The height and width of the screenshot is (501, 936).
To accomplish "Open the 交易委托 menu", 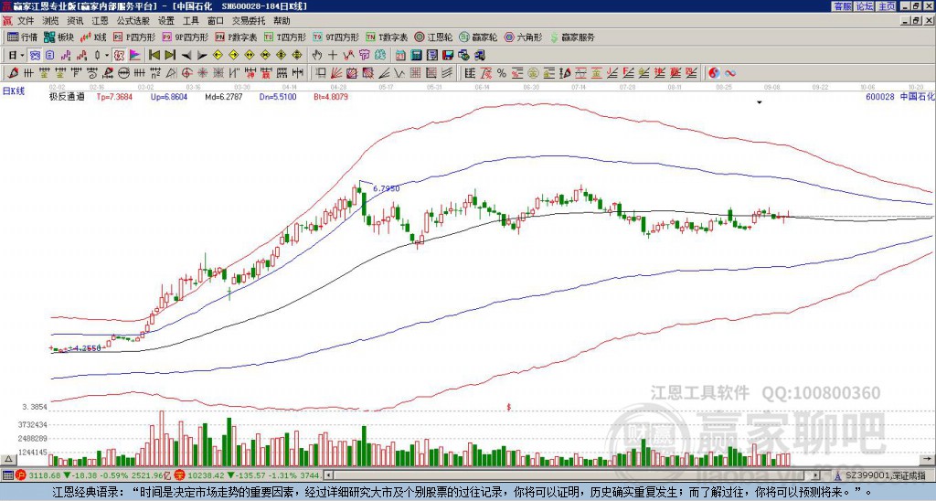I will 249,21.
